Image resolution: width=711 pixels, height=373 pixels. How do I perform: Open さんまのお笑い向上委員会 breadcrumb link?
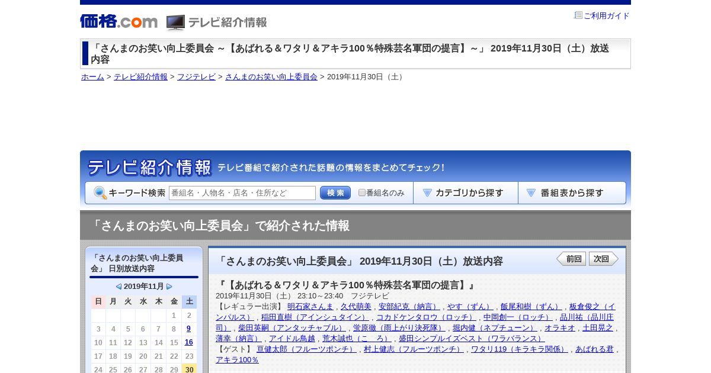tap(271, 77)
